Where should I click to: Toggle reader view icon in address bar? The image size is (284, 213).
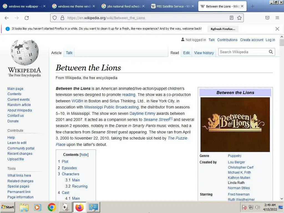click(x=232, y=18)
